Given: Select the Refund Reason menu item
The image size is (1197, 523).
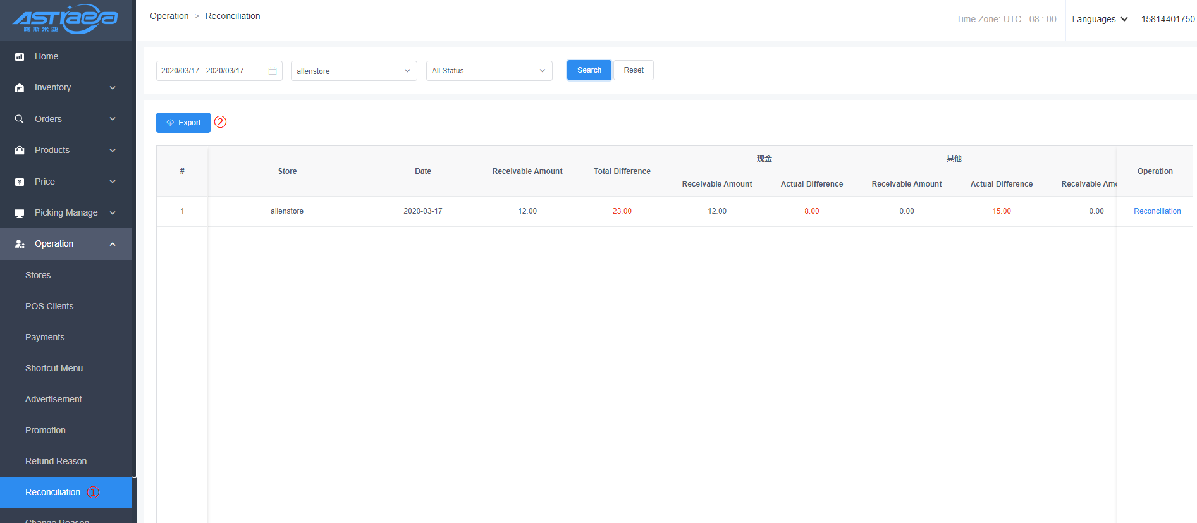Looking at the screenshot, I should tap(56, 461).
